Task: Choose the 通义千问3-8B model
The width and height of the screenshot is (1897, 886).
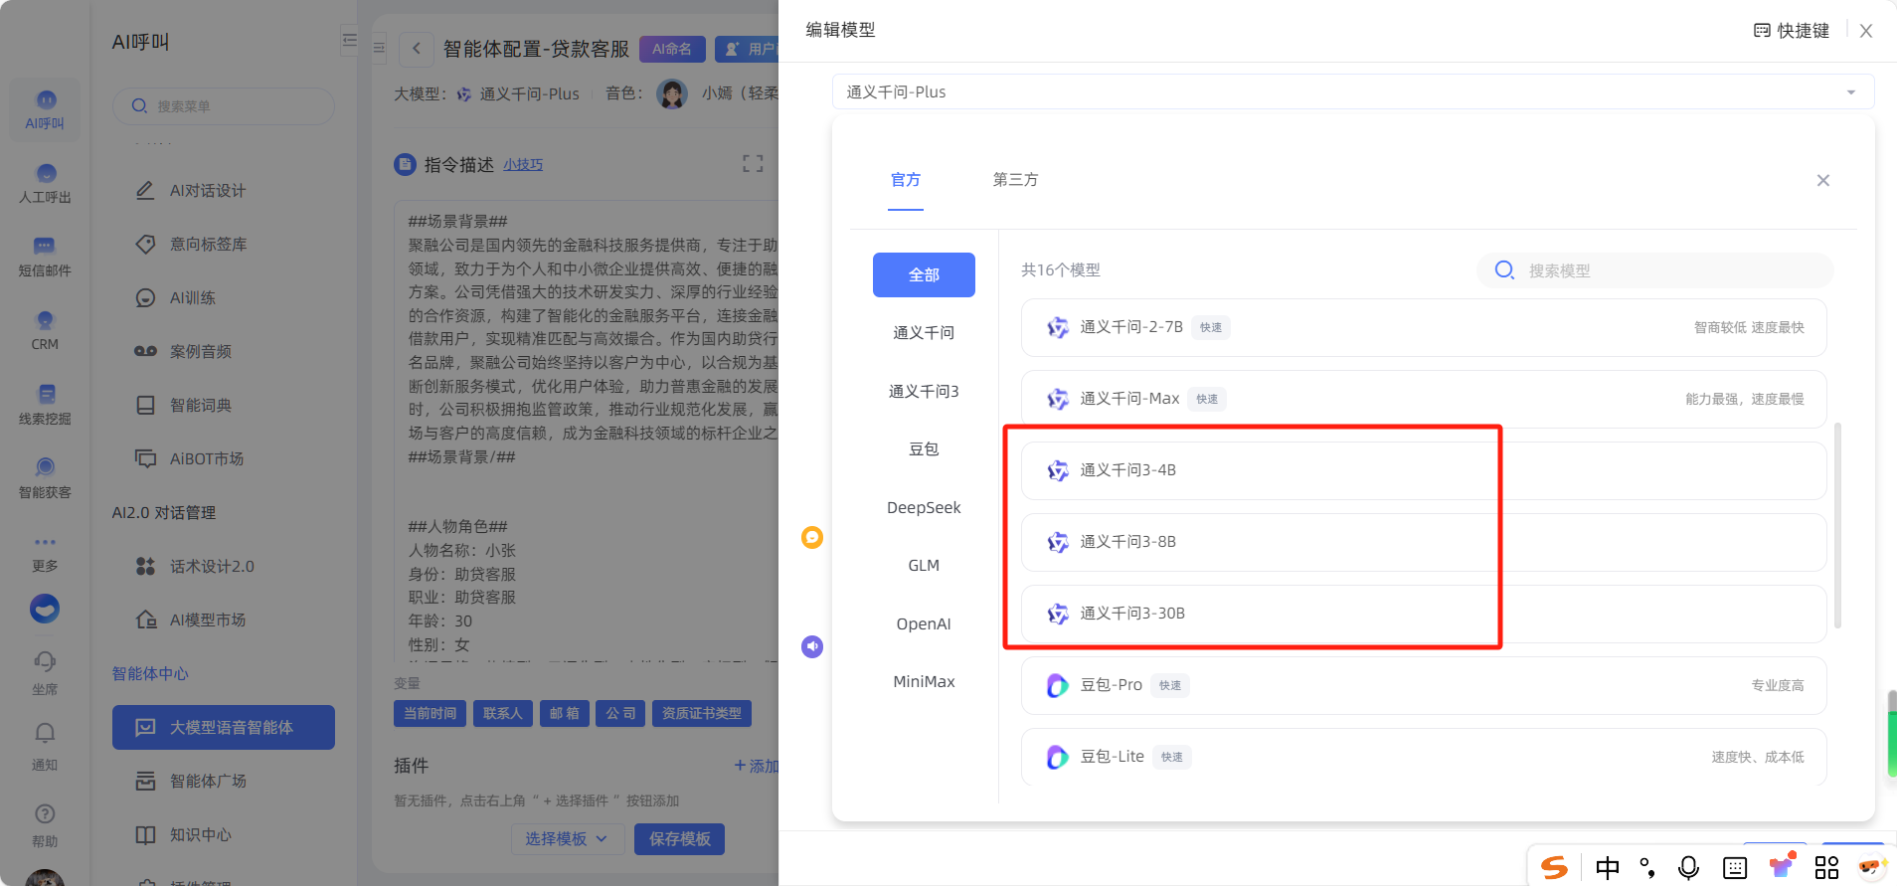Action: pos(1424,542)
